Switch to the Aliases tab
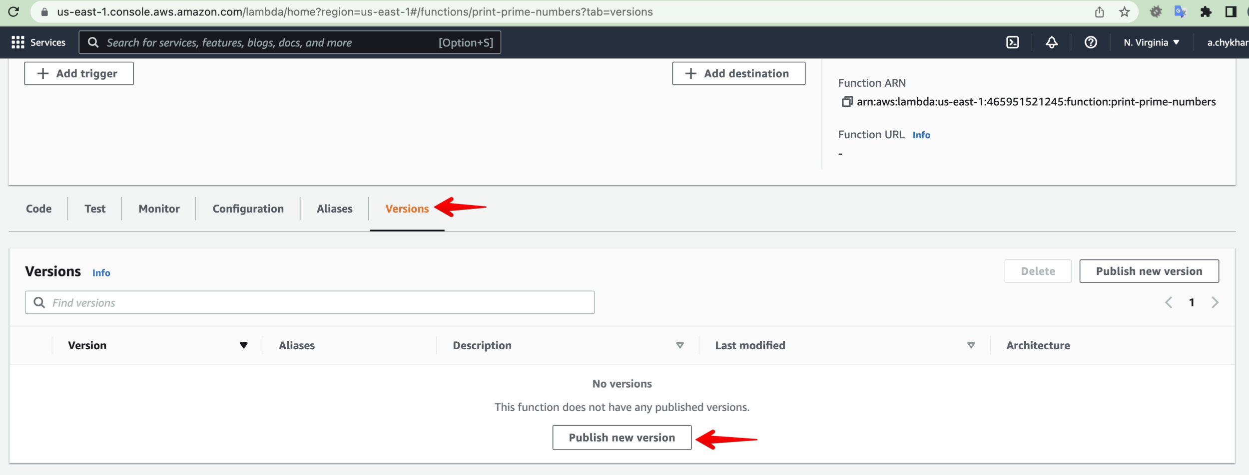This screenshot has height=475, width=1249. click(334, 209)
